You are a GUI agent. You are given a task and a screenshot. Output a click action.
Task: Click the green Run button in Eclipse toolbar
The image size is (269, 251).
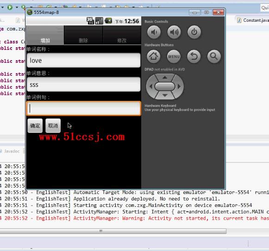coord(10,7)
